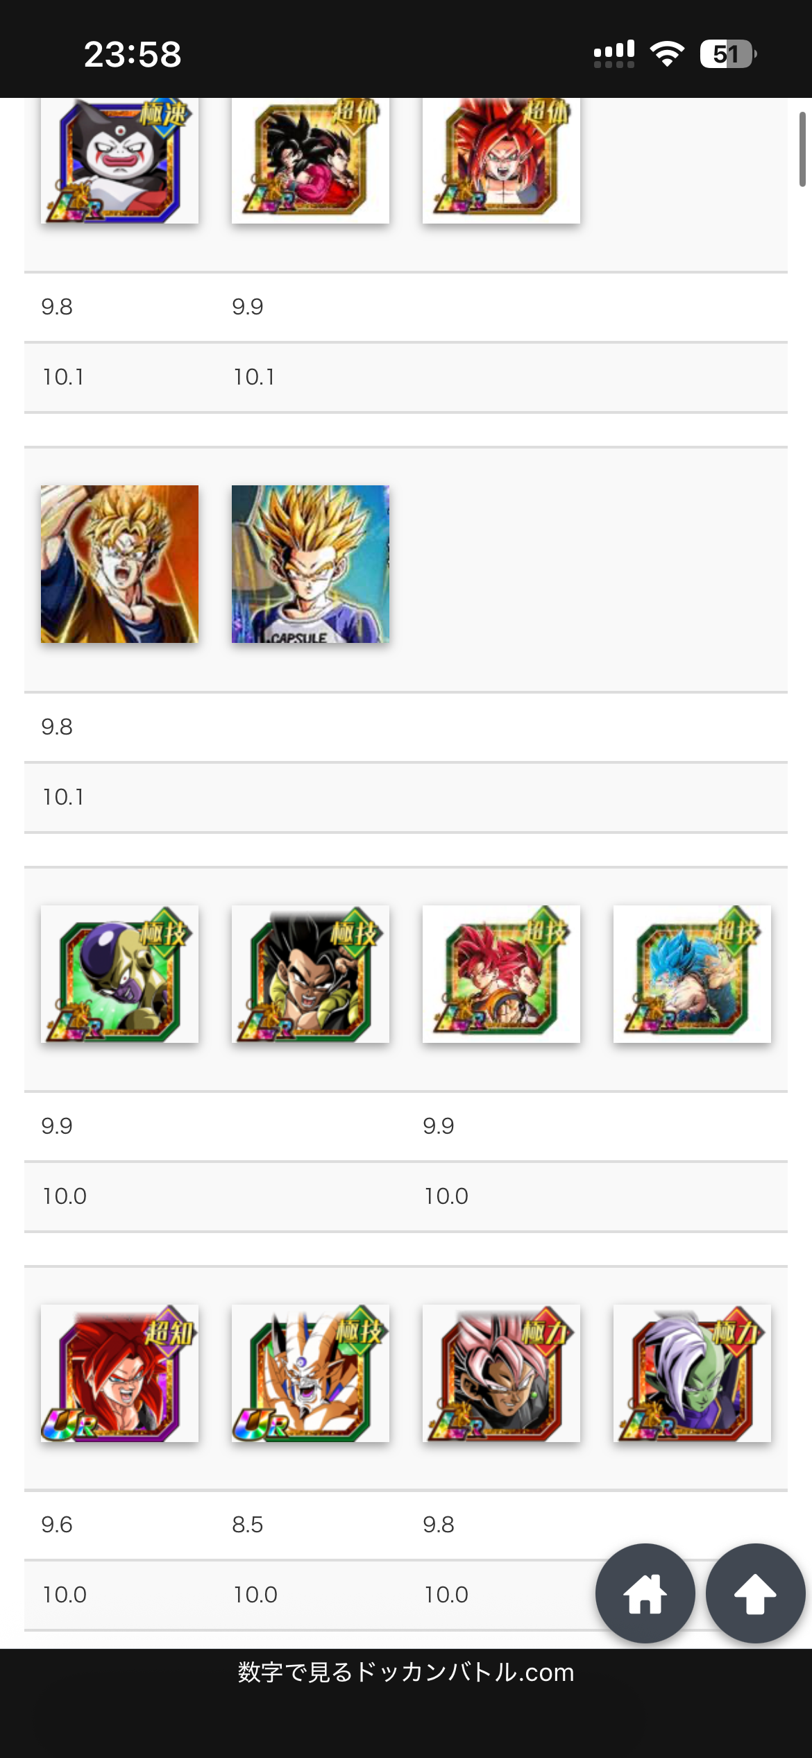Tap the 8.5 rating under Omega Shenron
The image size is (812, 1758).
(248, 1524)
